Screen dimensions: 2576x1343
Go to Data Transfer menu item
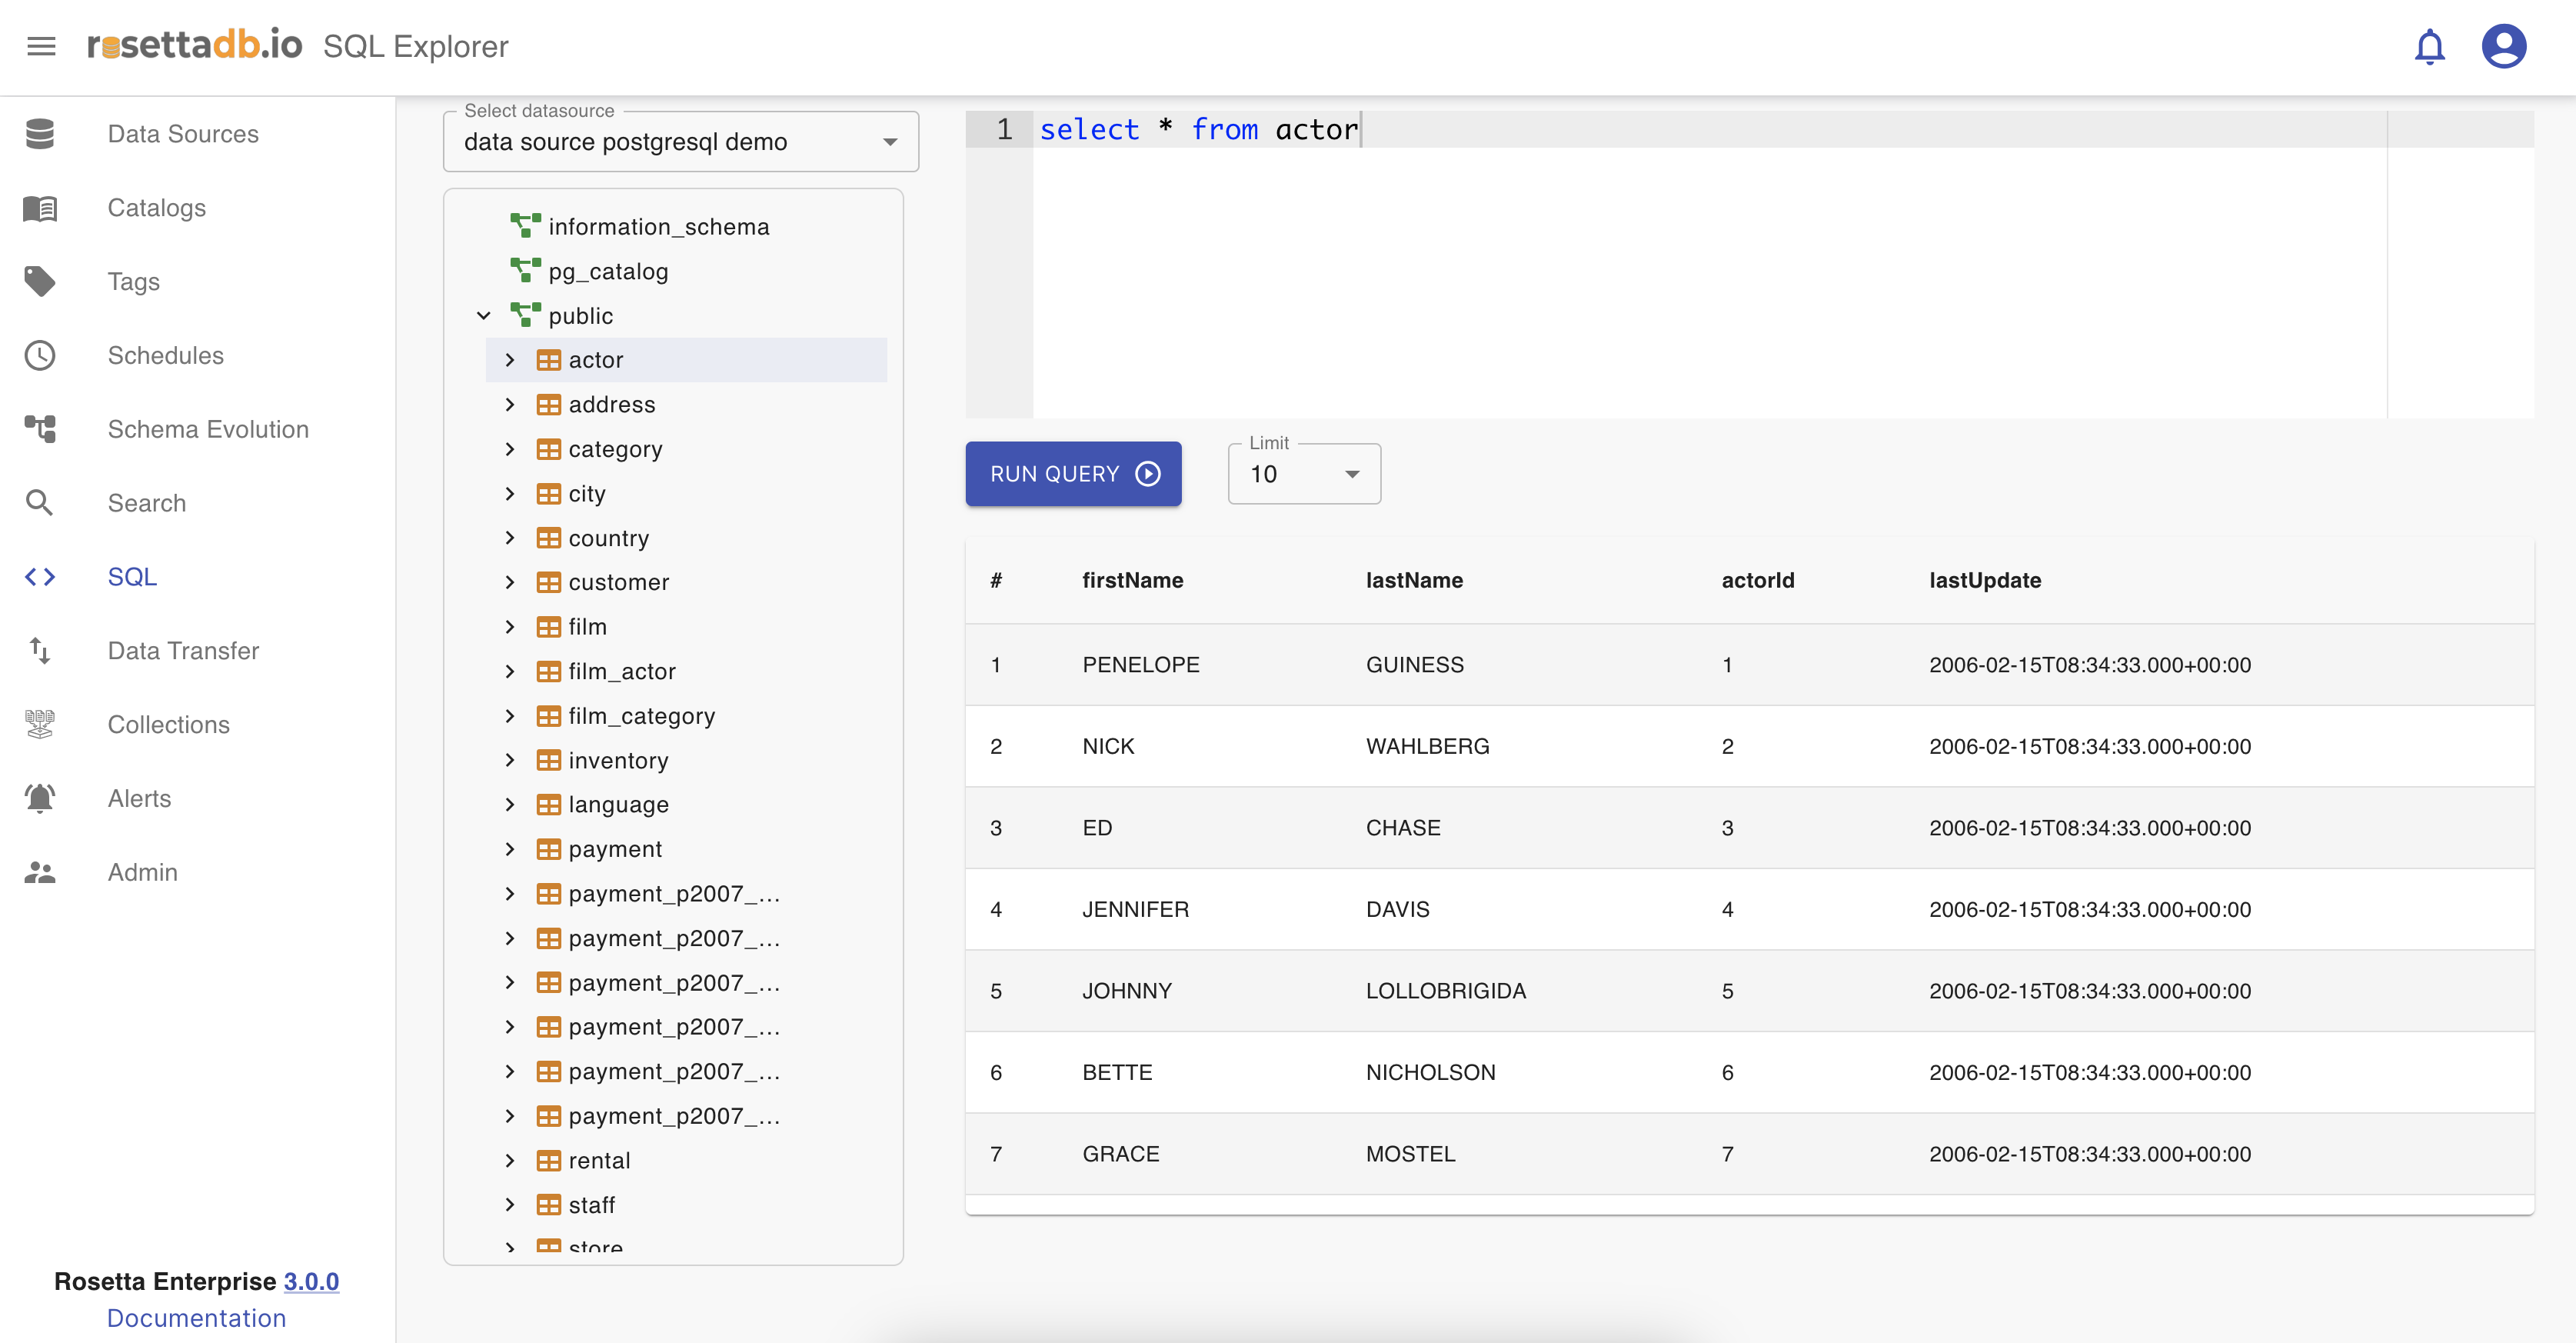coord(183,651)
